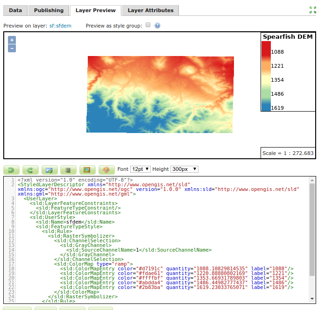Click the help icon beside style group
318x310 pixels.
pos(157,26)
